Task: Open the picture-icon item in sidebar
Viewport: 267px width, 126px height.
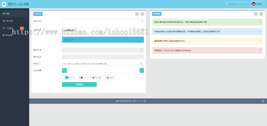Action: click(x=15, y=21)
